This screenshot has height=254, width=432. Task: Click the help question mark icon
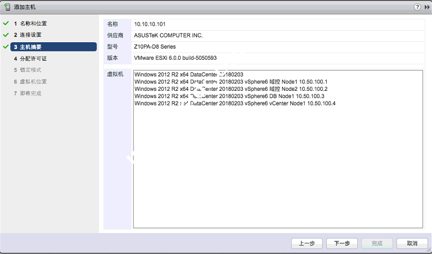(x=417, y=7)
